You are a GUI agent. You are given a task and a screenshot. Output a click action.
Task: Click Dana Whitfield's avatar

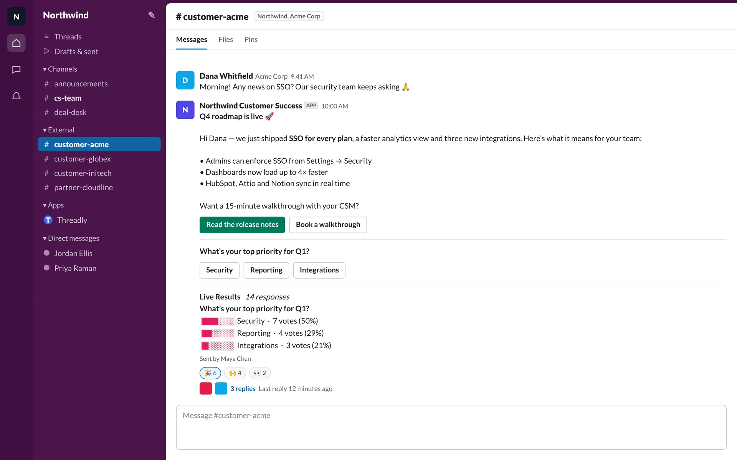(185, 80)
